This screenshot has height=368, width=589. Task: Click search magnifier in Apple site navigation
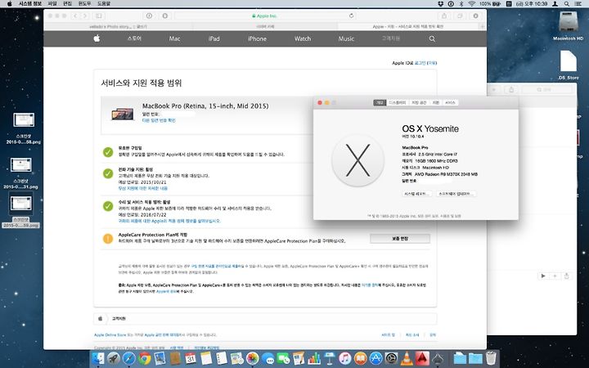tap(432, 38)
